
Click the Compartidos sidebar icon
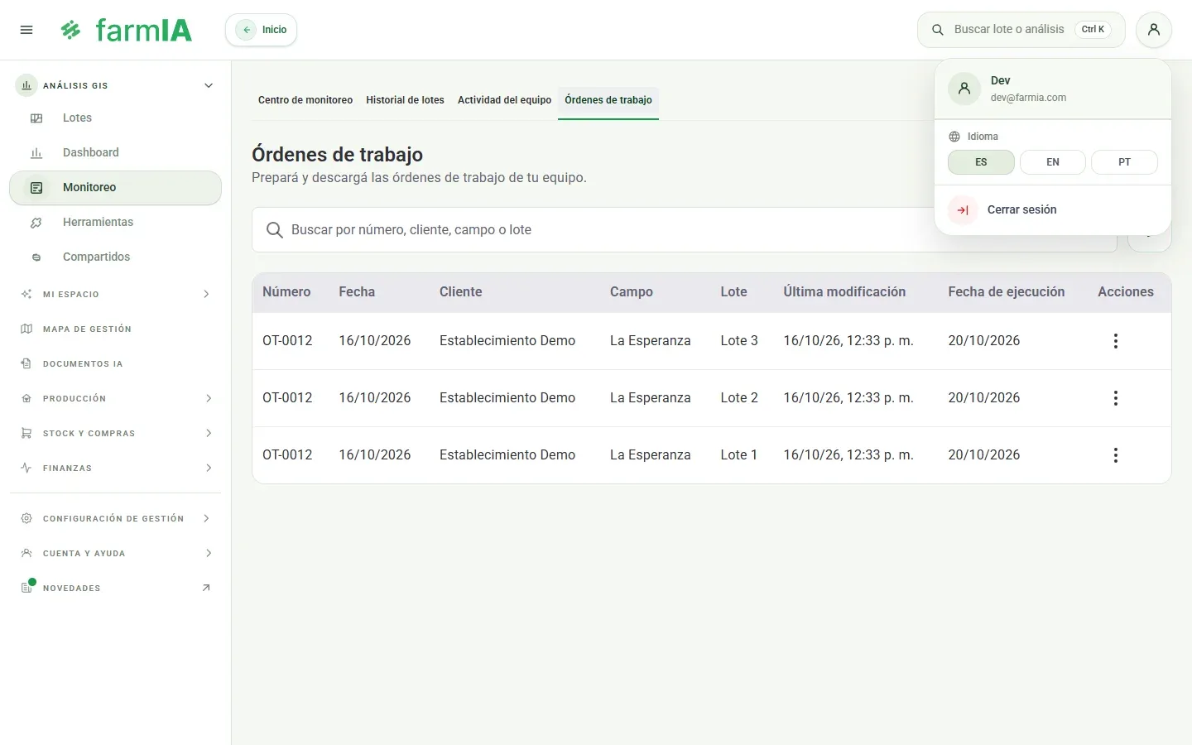click(x=36, y=257)
